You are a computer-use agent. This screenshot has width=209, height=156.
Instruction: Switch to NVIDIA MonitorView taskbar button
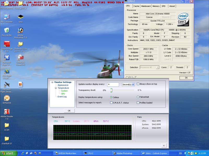click(67, 153)
